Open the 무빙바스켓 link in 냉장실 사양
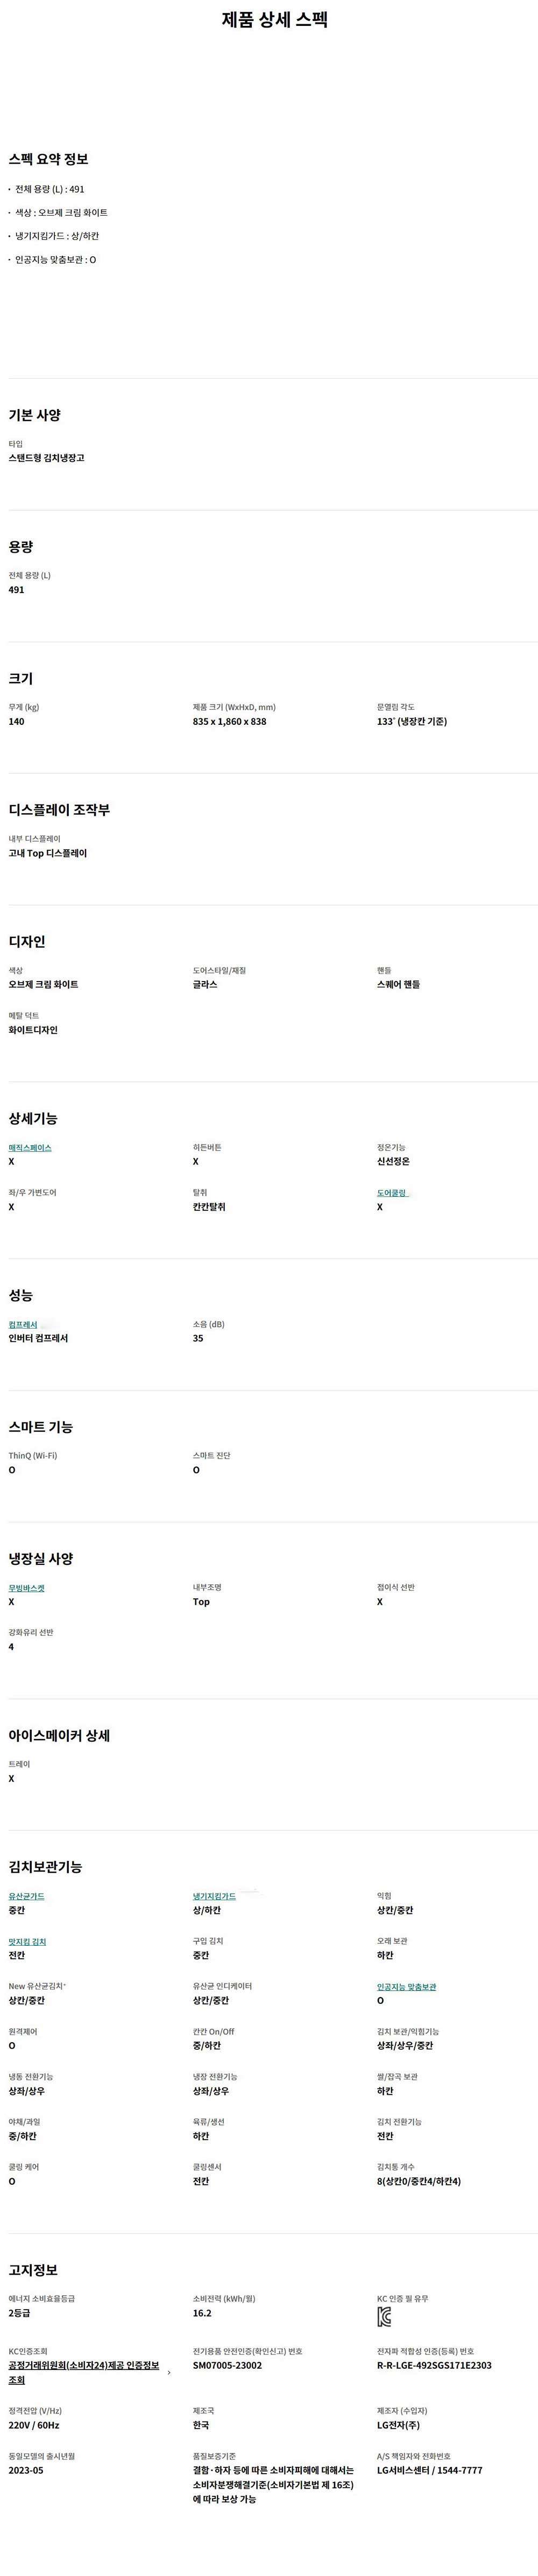The width and height of the screenshot is (538, 2576). [x=27, y=1587]
